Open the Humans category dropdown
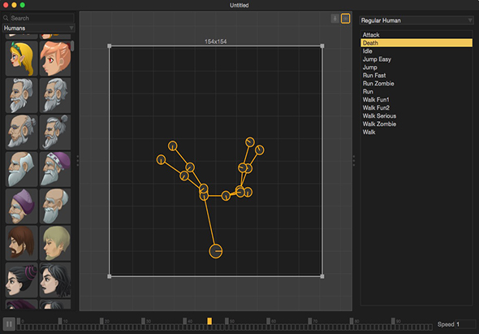 (x=38, y=28)
